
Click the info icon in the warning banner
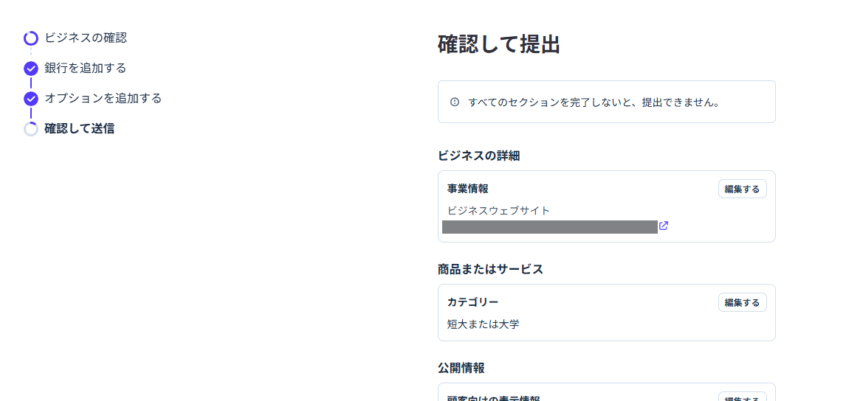(454, 102)
